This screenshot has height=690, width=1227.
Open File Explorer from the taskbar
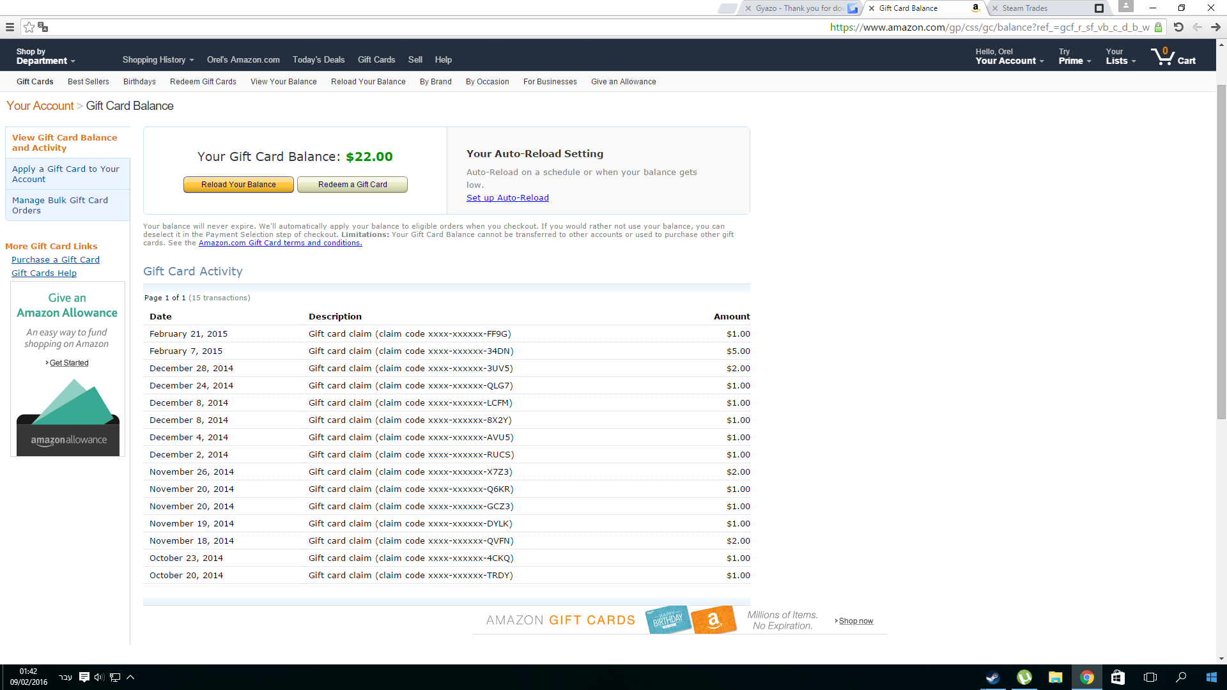pyautogui.click(x=1055, y=677)
